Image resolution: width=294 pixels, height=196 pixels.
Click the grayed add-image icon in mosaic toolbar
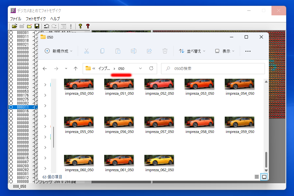22,26
